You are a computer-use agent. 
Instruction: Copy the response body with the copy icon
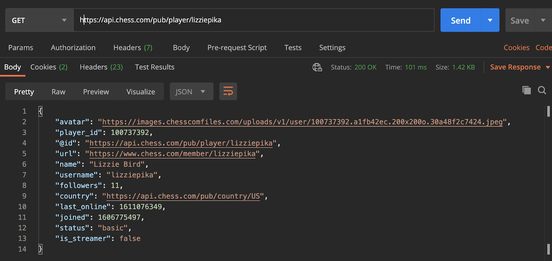(526, 90)
